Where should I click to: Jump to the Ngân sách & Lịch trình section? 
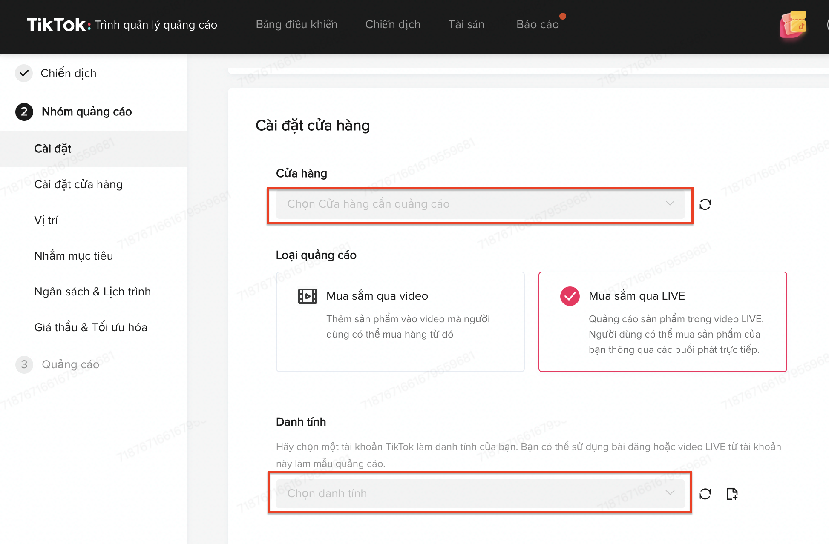(x=92, y=292)
